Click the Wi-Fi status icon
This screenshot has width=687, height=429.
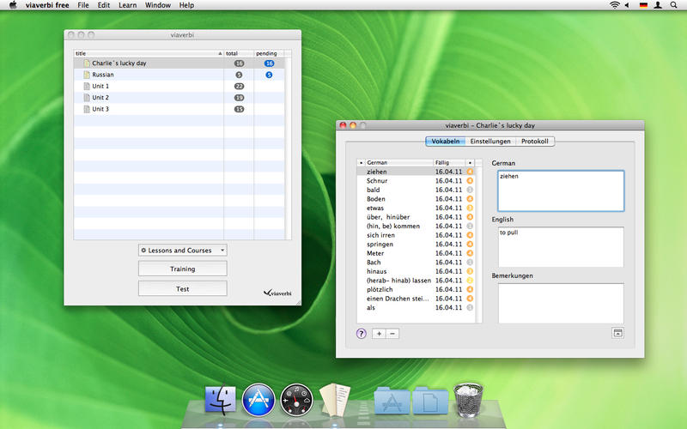pos(615,5)
